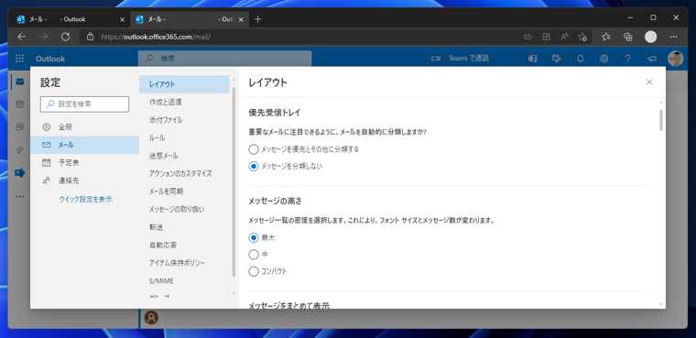Open a new browser tab
Image resolution: width=696 pixels, height=338 pixels.
[258, 19]
